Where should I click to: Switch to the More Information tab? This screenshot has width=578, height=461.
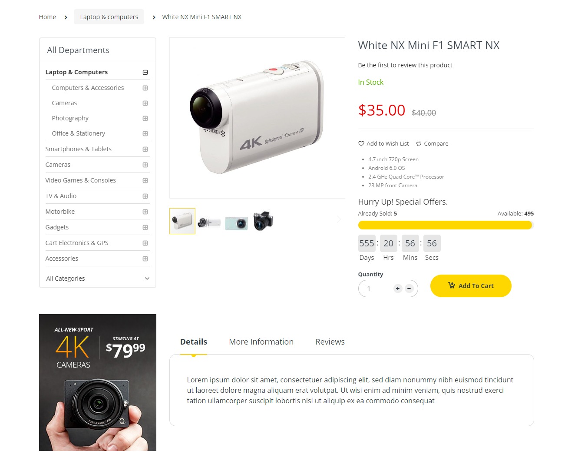coord(261,342)
